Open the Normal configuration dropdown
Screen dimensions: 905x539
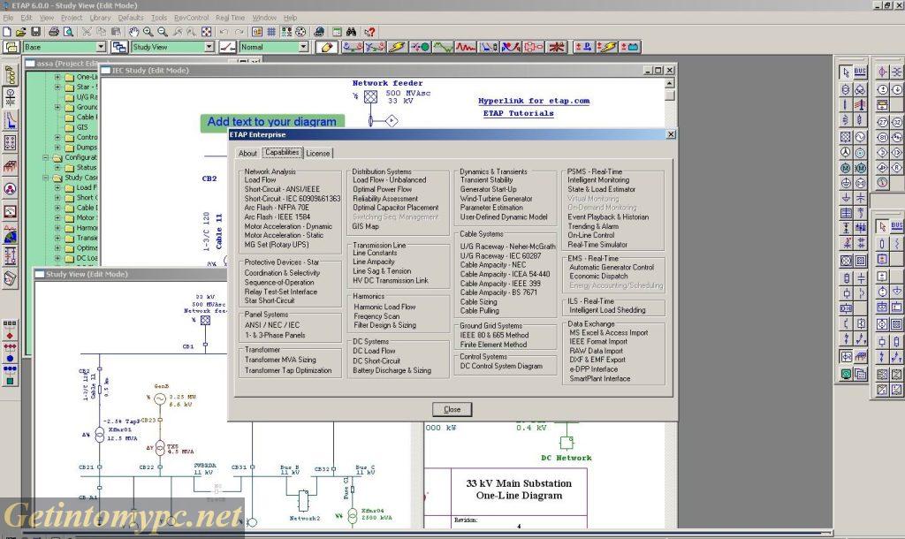coord(301,47)
